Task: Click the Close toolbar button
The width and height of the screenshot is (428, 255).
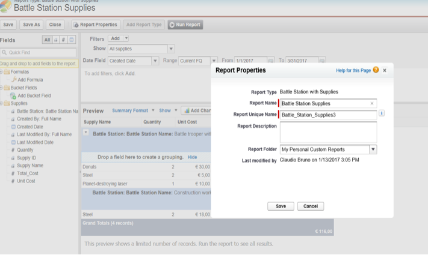Action: [x=55, y=25]
